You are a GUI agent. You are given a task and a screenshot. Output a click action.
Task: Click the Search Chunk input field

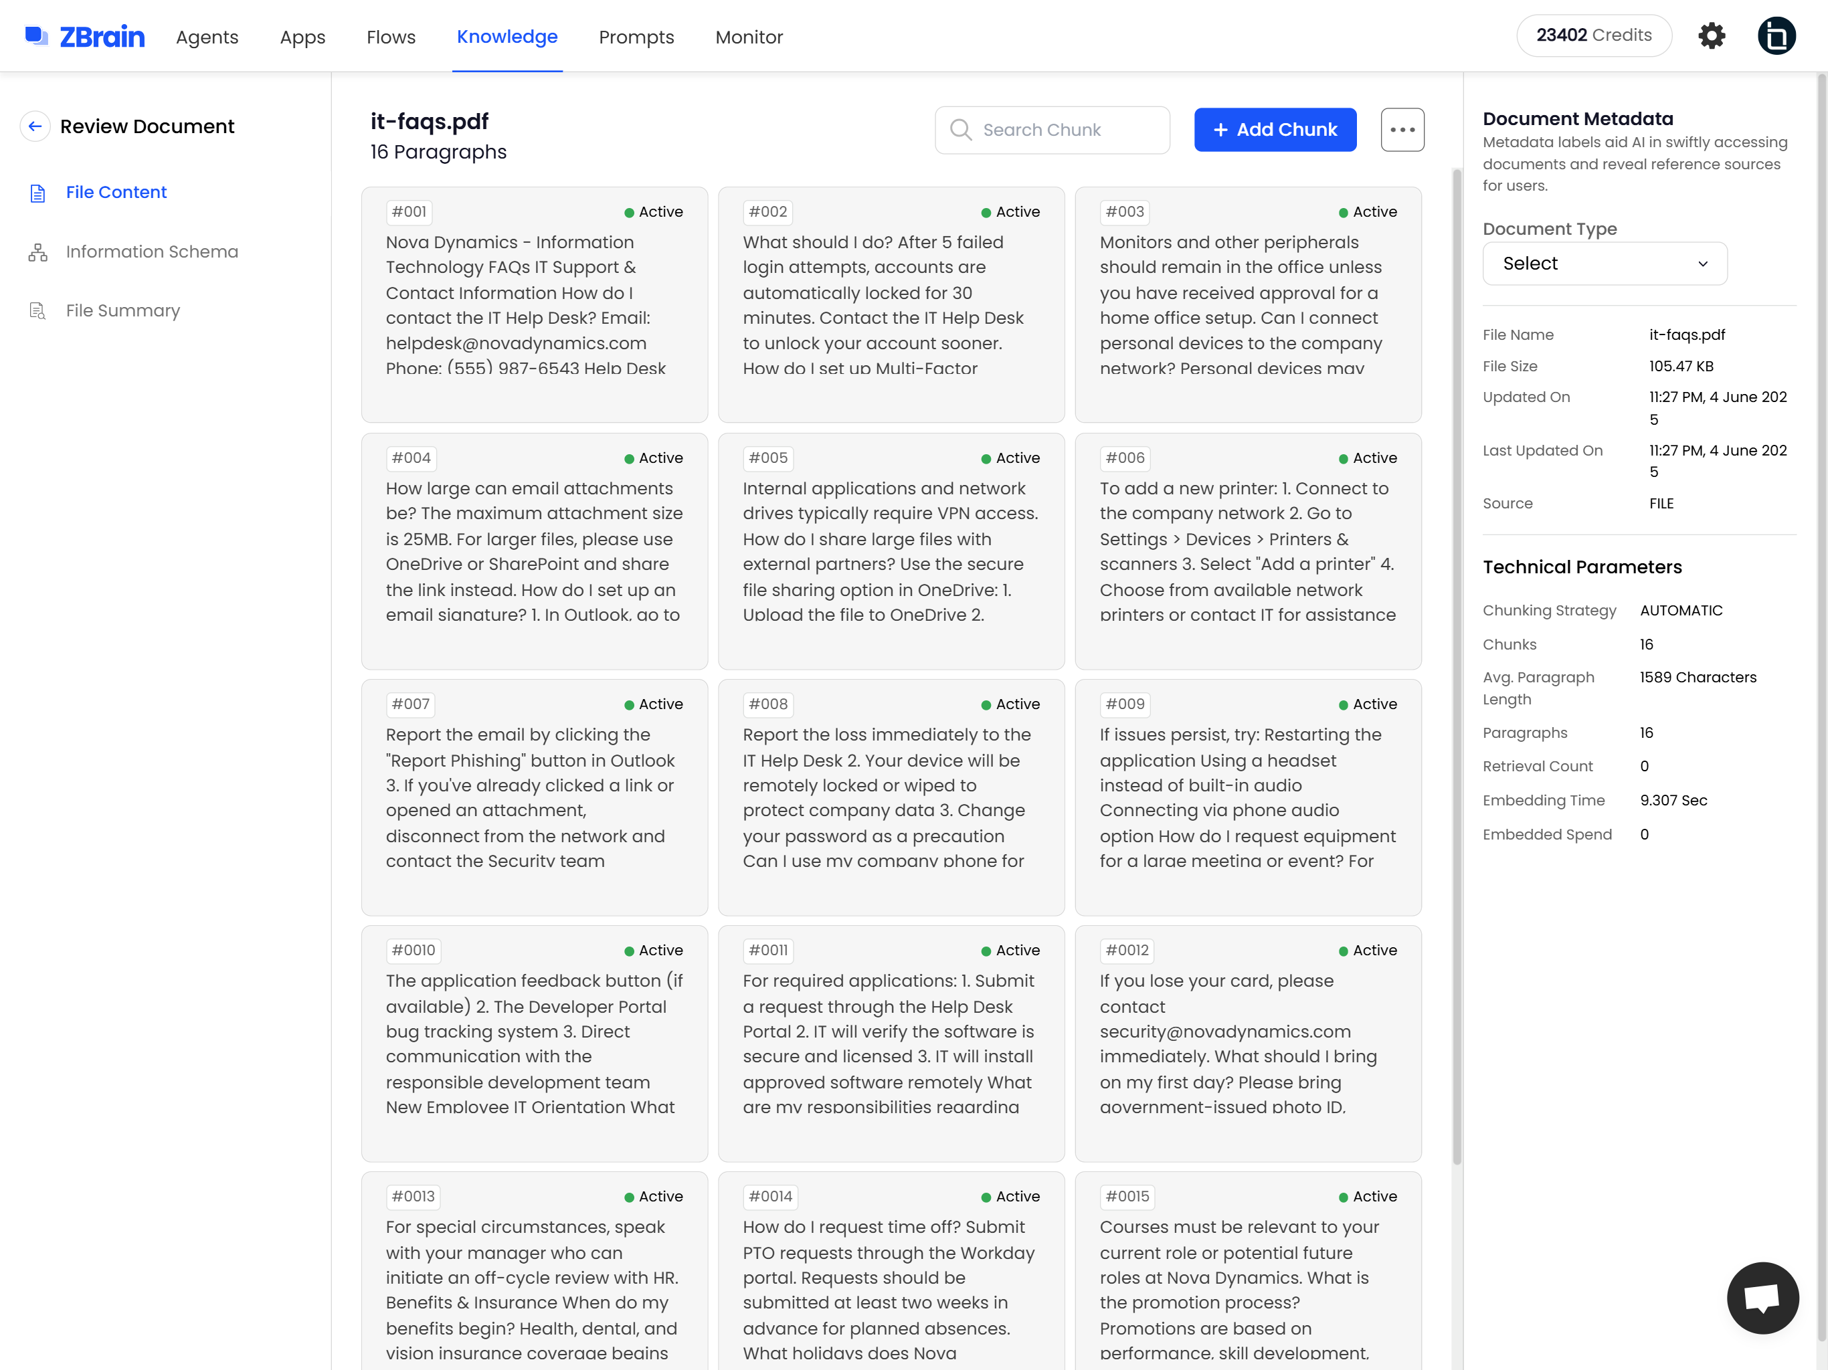coord(1052,130)
